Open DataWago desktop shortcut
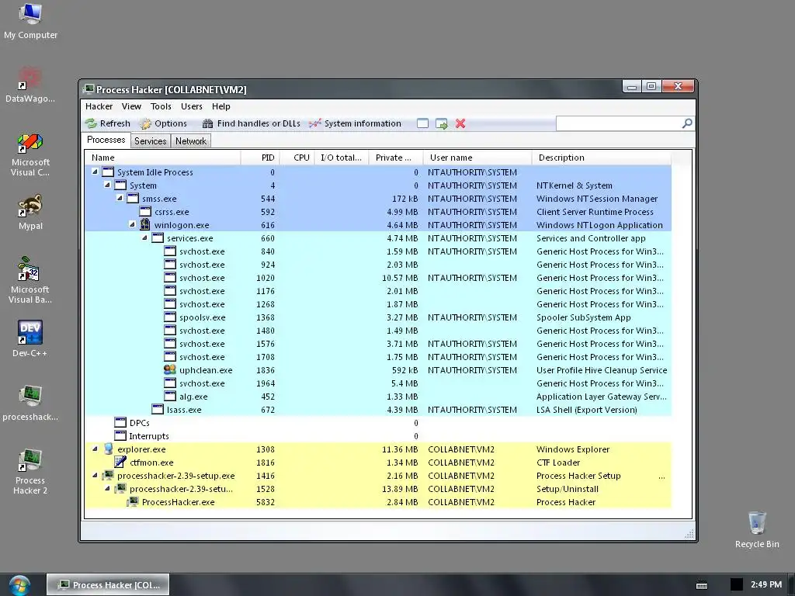 tap(30, 85)
